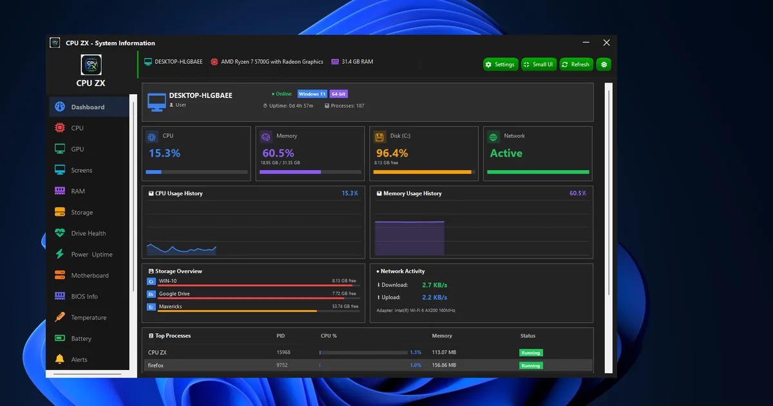Switch to Small UI mode

pyautogui.click(x=539, y=64)
